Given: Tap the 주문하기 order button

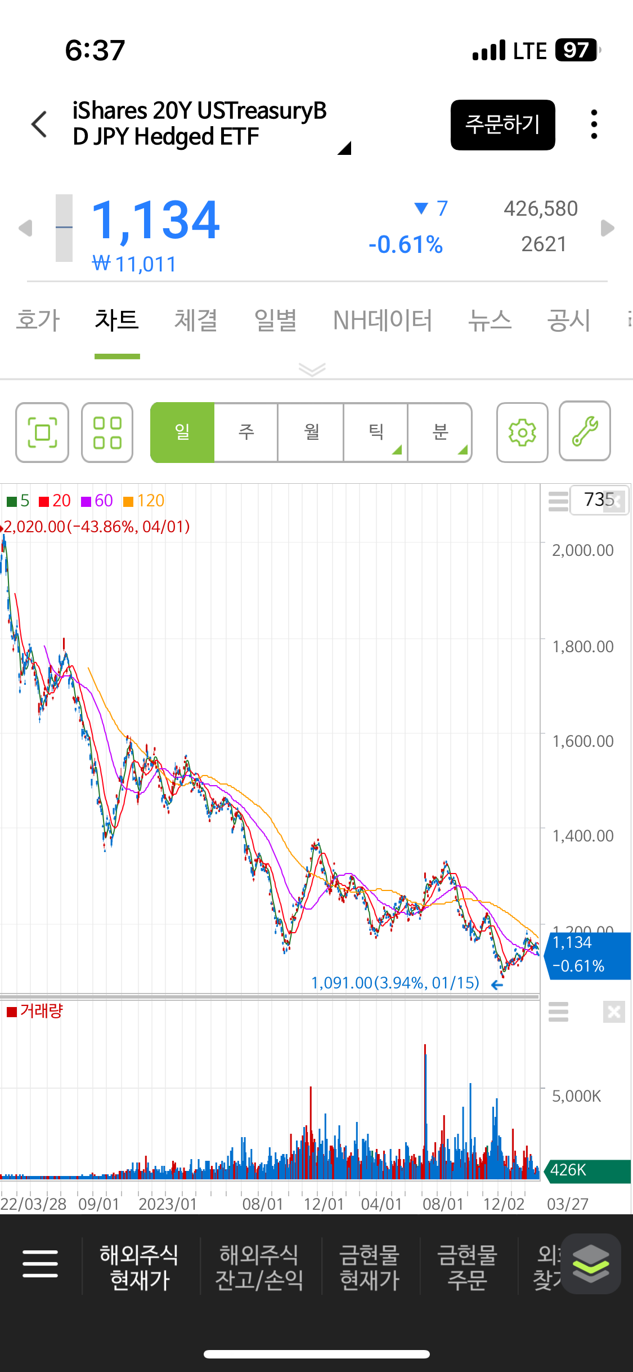Looking at the screenshot, I should (502, 124).
